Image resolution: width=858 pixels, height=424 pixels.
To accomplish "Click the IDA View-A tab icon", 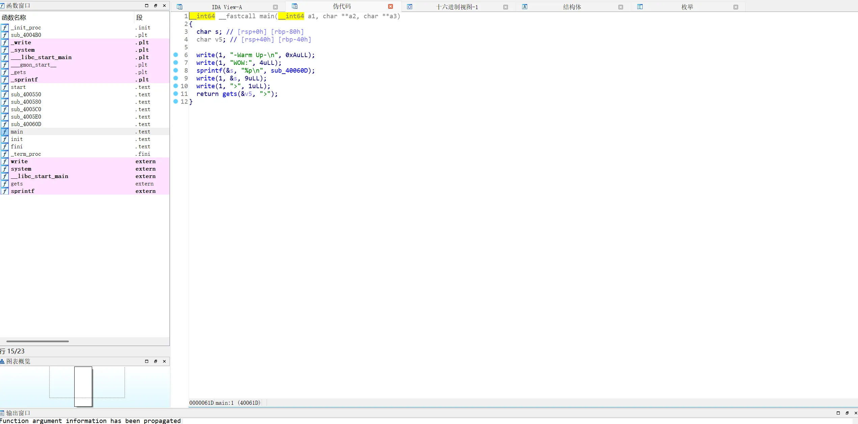I will point(180,7).
